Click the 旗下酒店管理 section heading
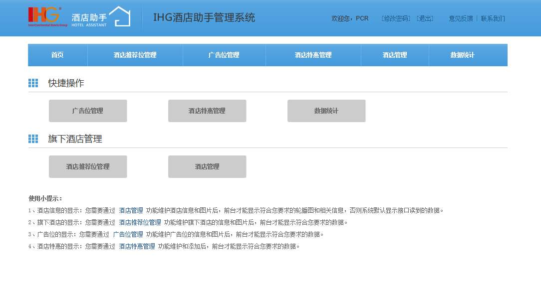Image resolution: width=541 pixels, height=290 pixels. [x=75, y=139]
